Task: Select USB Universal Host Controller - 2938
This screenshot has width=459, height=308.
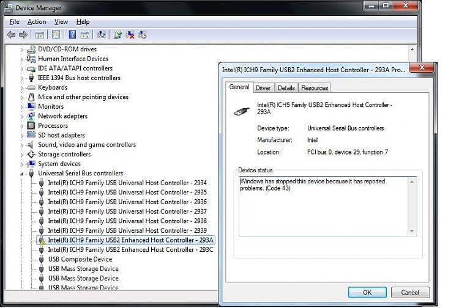Action: click(x=127, y=221)
